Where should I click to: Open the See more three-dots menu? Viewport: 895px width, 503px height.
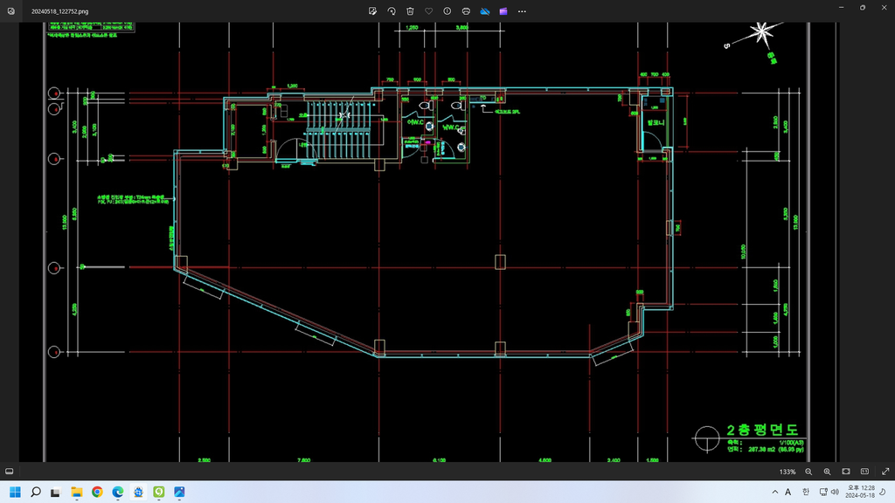point(523,11)
